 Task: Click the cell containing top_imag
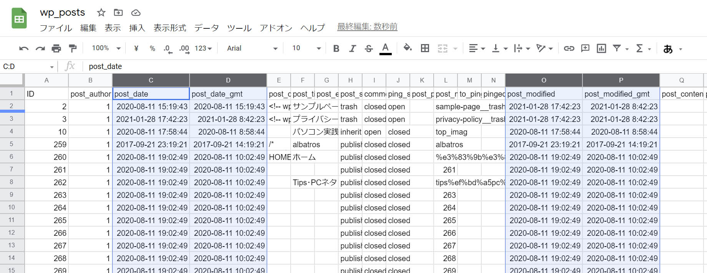(446, 132)
